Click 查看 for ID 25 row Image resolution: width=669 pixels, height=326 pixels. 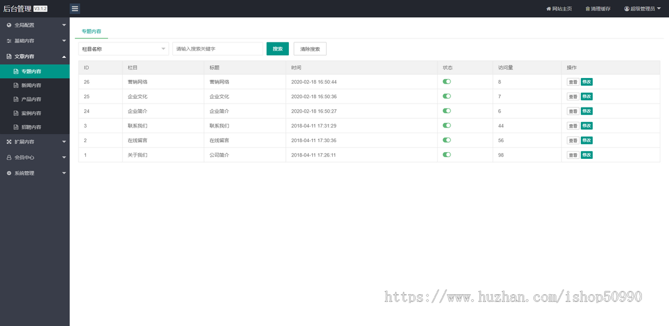(573, 96)
